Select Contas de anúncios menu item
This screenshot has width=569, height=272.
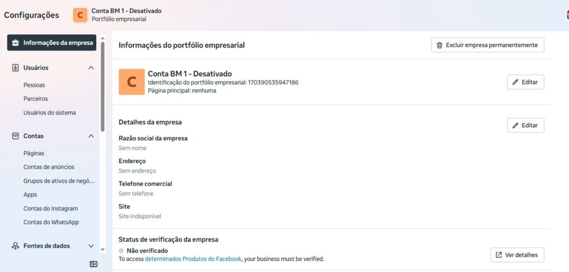48,167
